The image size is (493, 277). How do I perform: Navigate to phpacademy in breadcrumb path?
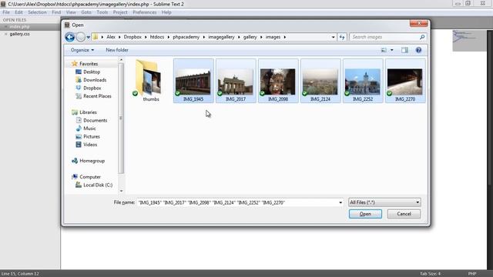(x=186, y=37)
